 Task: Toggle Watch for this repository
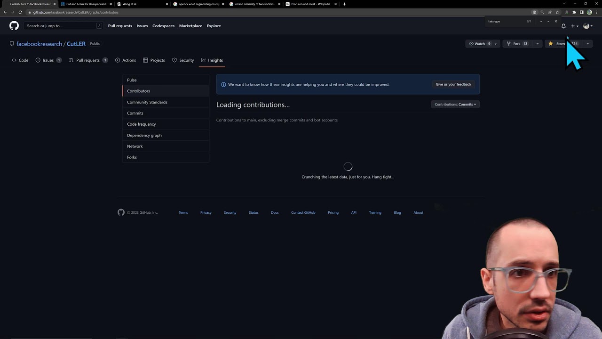[479, 44]
